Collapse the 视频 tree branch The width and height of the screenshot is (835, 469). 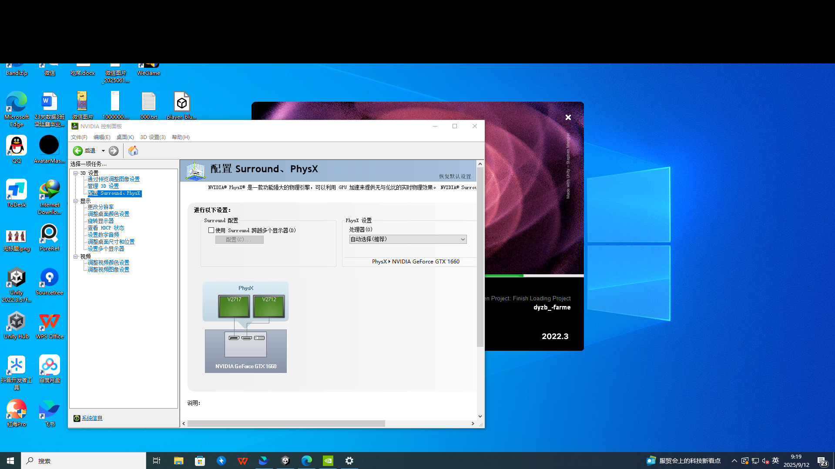(x=76, y=256)
